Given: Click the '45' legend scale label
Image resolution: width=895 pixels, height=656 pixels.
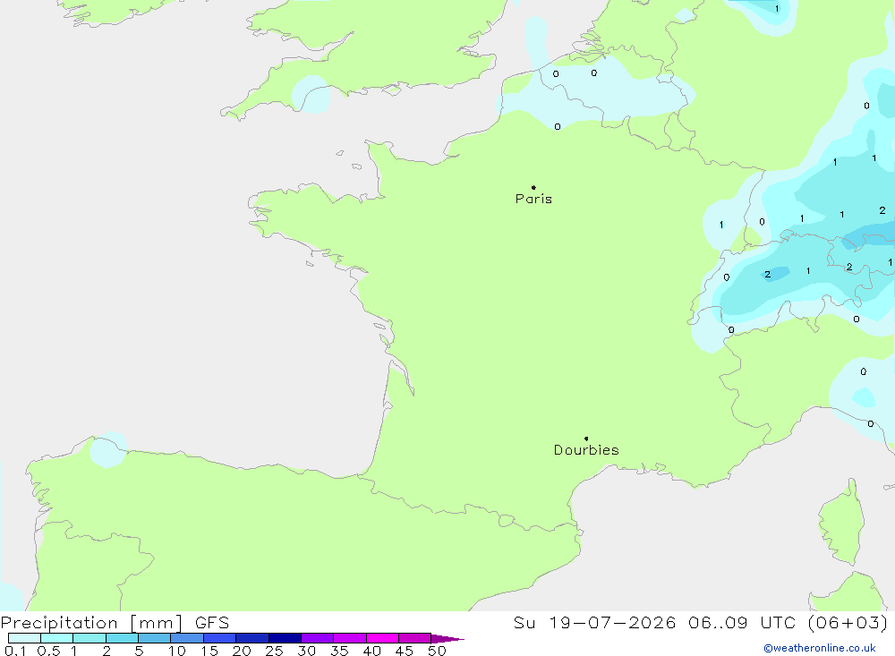Looking at the screenshot, I should (405, 651).
